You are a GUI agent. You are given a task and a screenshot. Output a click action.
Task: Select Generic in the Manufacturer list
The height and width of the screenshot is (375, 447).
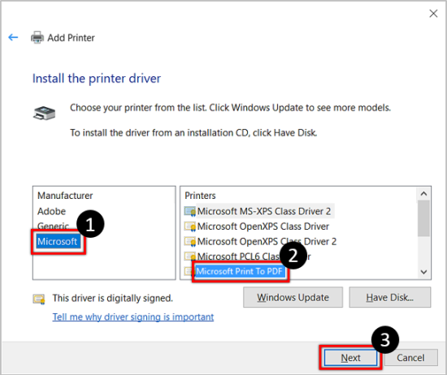point(53,226)
